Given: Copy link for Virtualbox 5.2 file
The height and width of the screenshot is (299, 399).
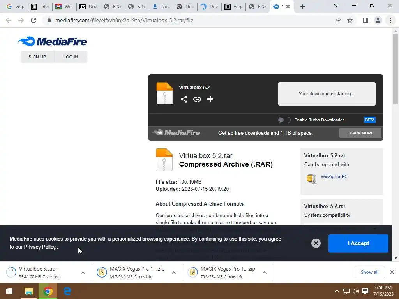Looking at the screenshot, I should coord(197,99).
